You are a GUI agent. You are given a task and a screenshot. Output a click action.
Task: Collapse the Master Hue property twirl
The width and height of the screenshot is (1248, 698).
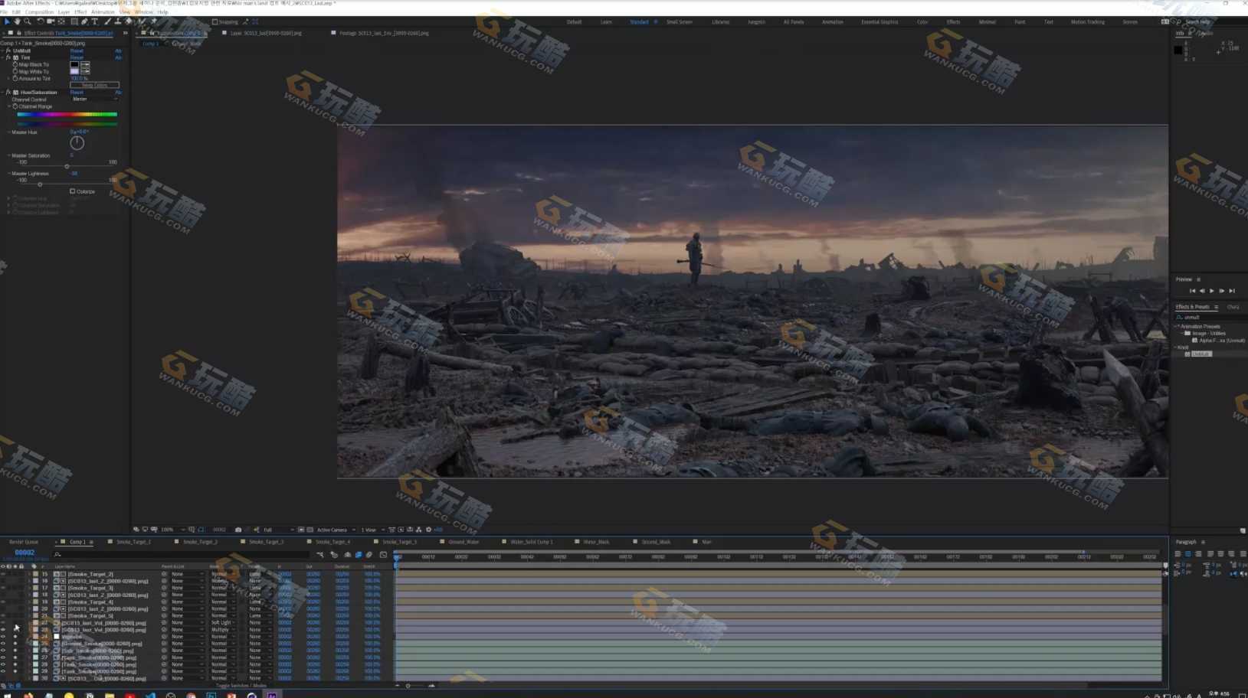9,132
